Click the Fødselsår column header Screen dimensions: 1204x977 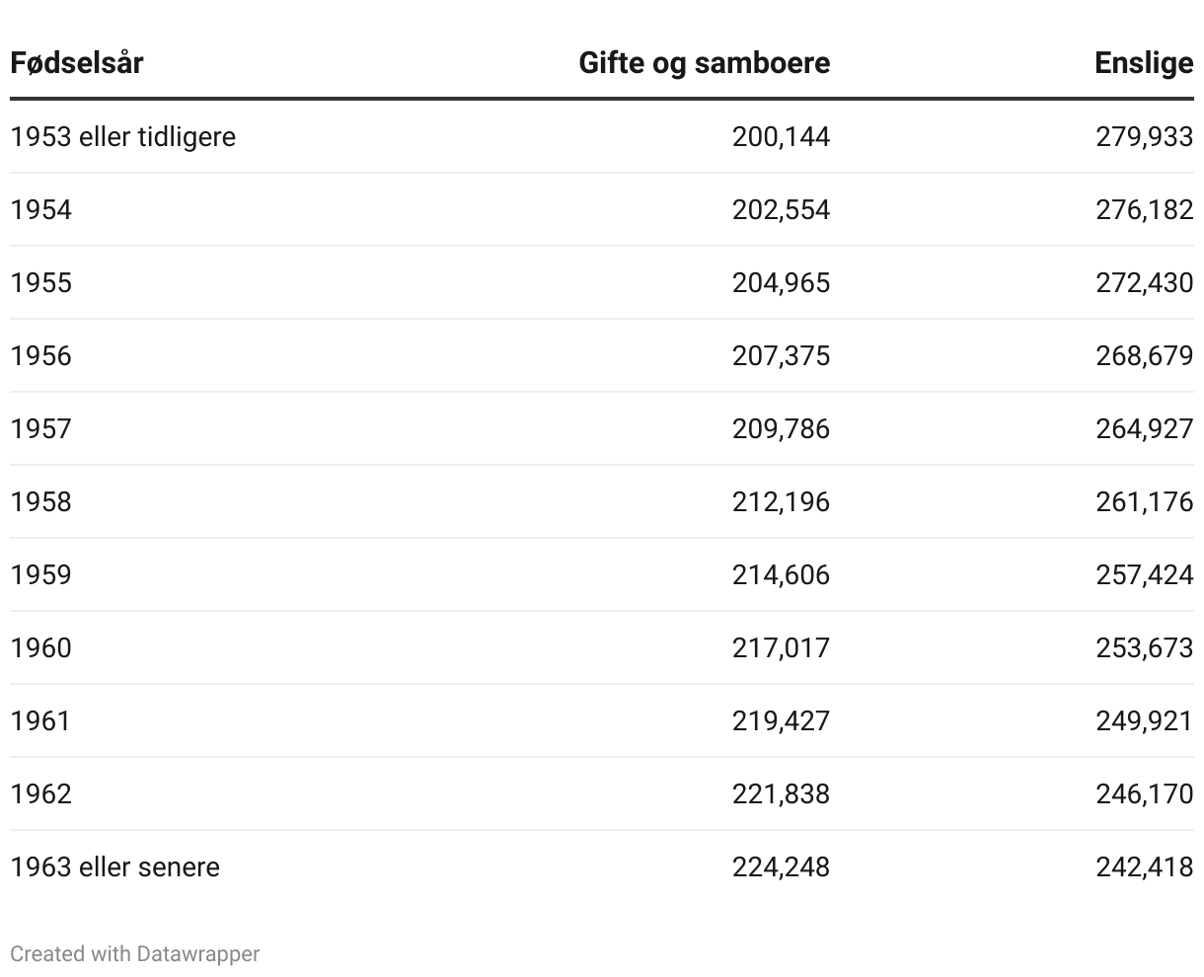click(x=77, y=63)
